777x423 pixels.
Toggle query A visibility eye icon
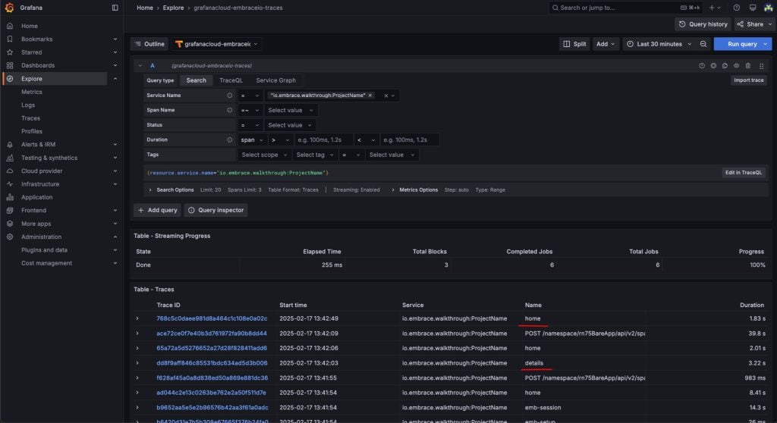[x=736, y=65]
